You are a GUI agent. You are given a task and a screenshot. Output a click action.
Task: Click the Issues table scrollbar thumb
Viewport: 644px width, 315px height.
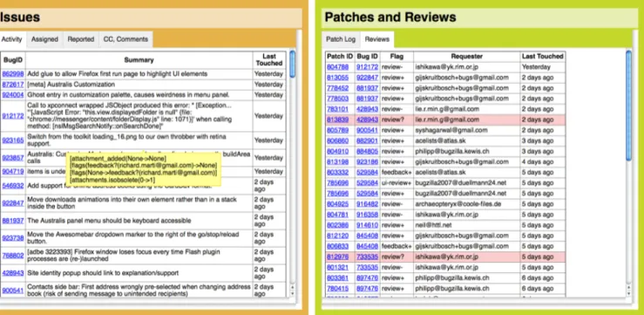[292, 64]
